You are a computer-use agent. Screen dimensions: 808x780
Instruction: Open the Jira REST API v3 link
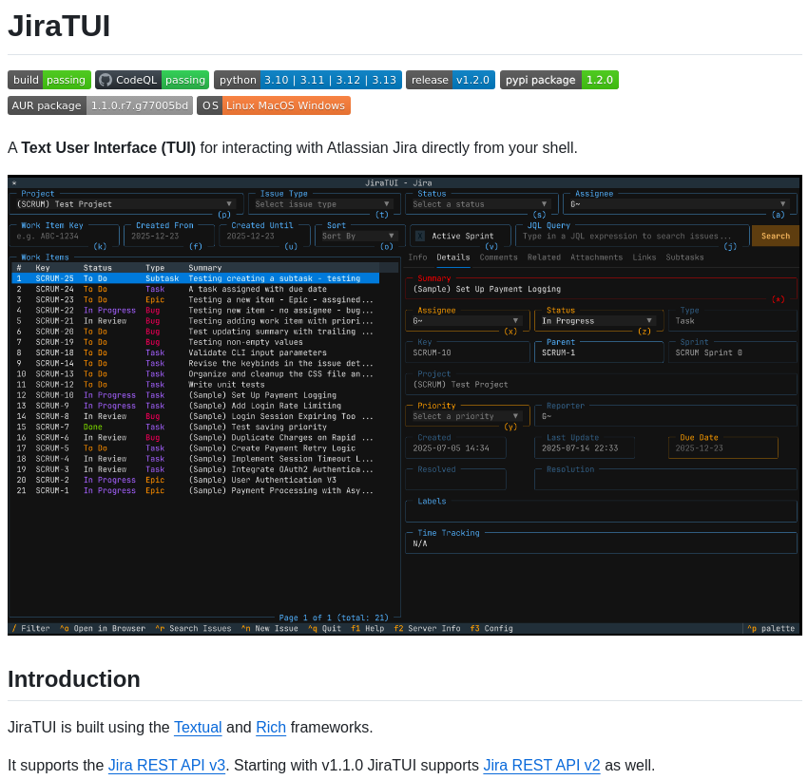(x=166, y=765)
